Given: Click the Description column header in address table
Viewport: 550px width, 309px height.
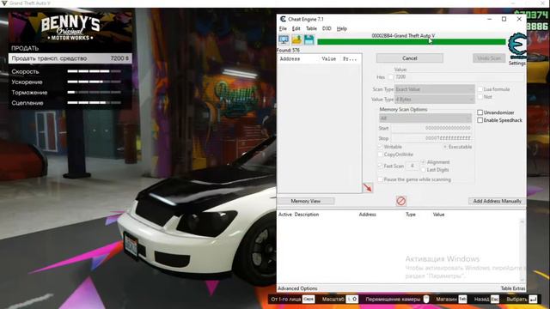Looking at the screenshot, I should point(307,215).
